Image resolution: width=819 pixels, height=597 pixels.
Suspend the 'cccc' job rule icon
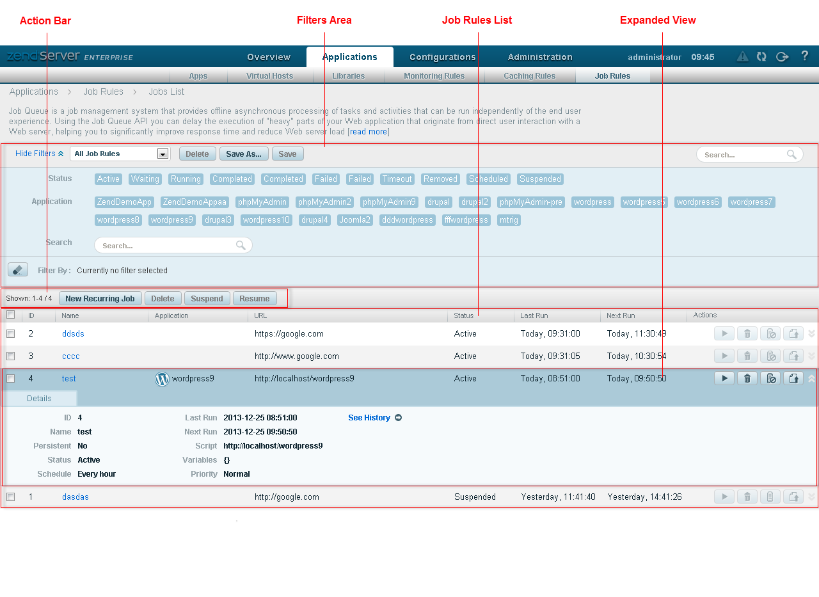coord(770,356)
